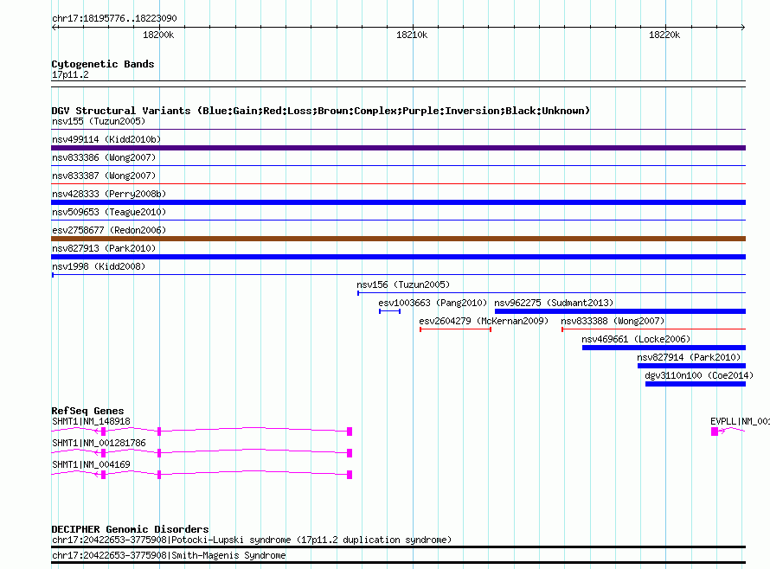Select the rightmost exon of SHMT1 NM_004169
The image size is (770, 569).
pos(350,475)
